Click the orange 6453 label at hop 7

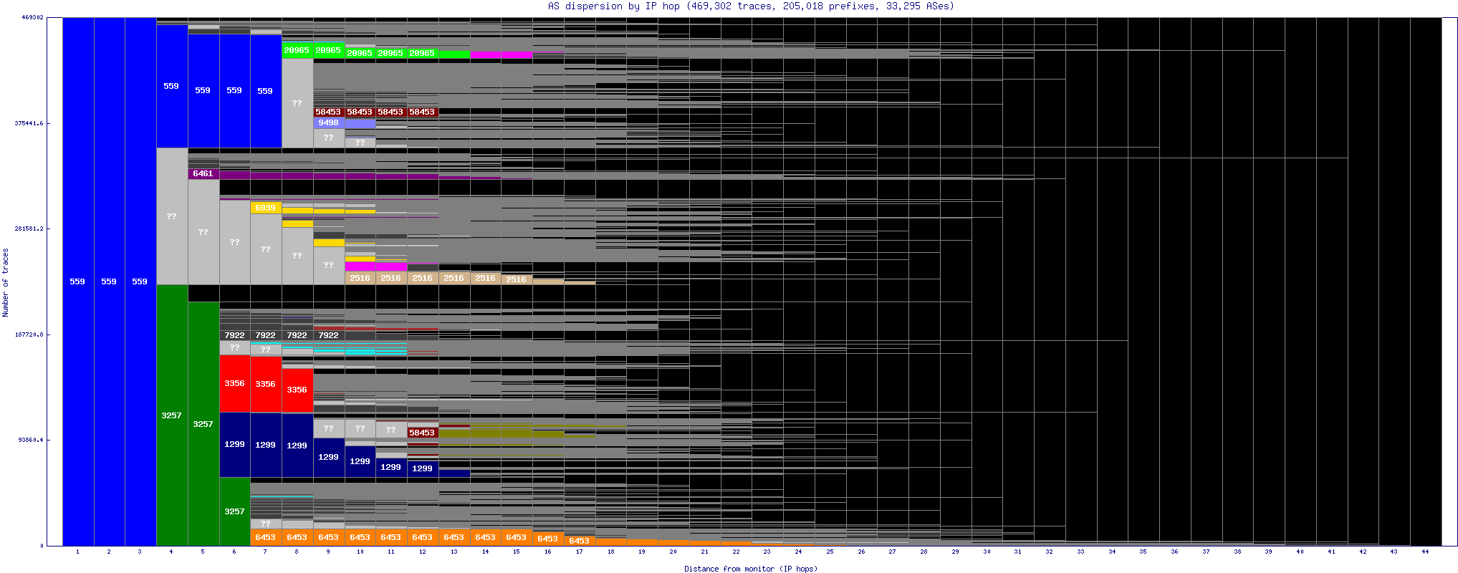pos(266,537)
